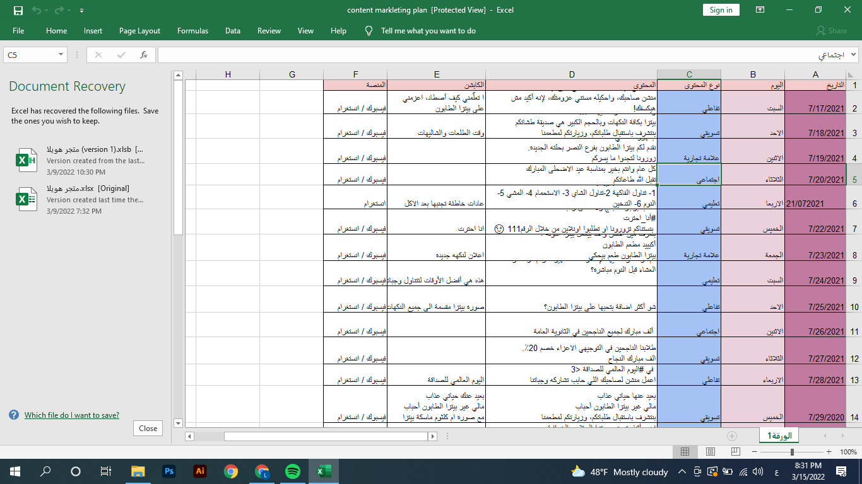862x484 pixels.
Task: Open the Customize Quick Access Toolbar dropdown
Action: click(x=81, y=9)
